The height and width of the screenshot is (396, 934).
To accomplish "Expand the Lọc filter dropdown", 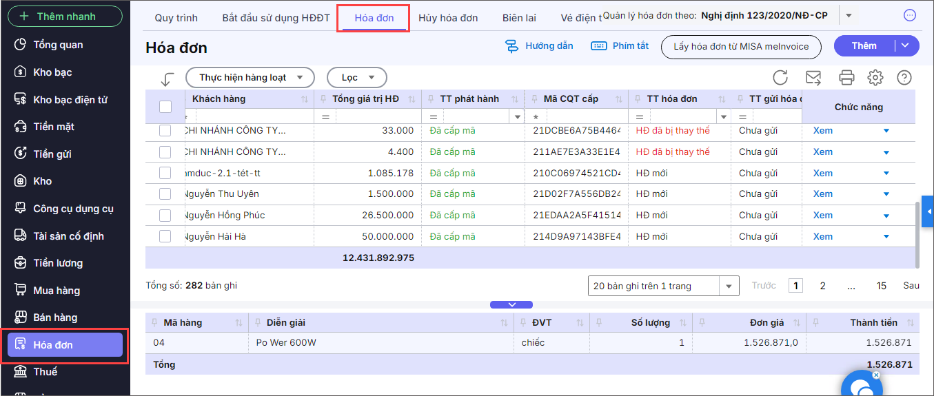I will tap(357, 78).
